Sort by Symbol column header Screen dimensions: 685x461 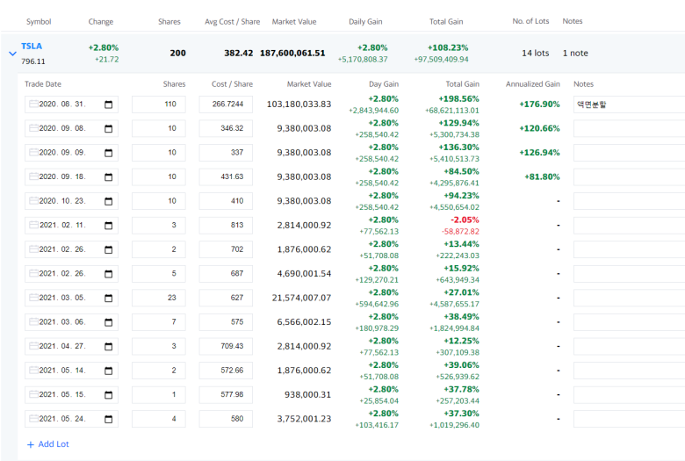pyautogui.click(x=39, y=21)
